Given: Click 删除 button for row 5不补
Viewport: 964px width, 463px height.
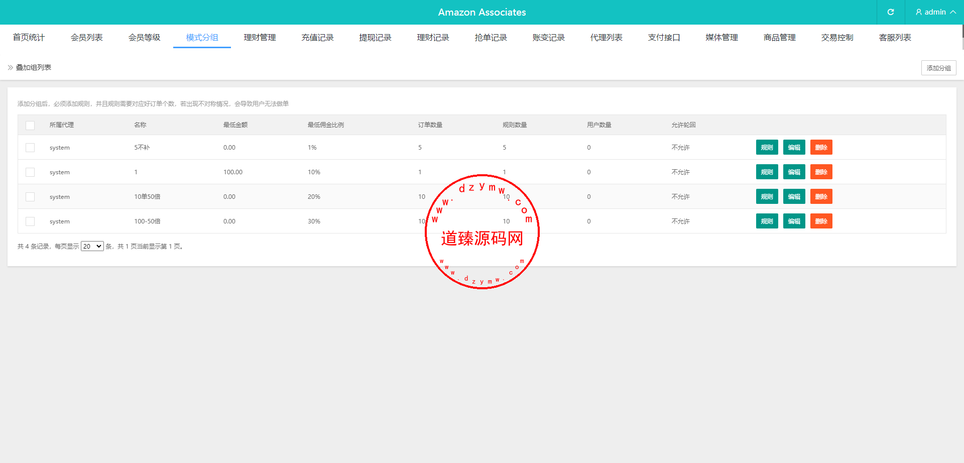Looking at the screenshot, I should pos(821,147).
